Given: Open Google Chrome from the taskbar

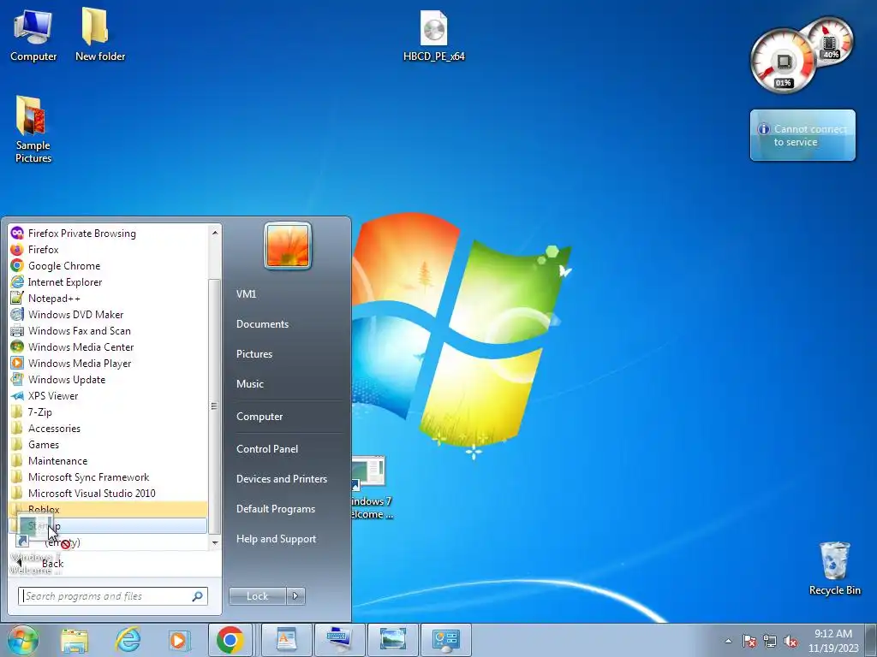Looking at the screenshot, I should coord(230,640).
